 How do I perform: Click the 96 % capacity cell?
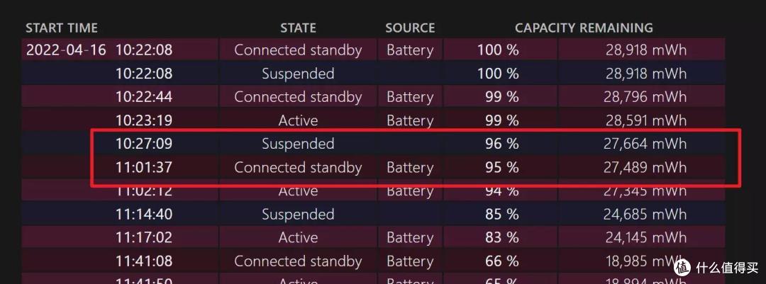502,144
